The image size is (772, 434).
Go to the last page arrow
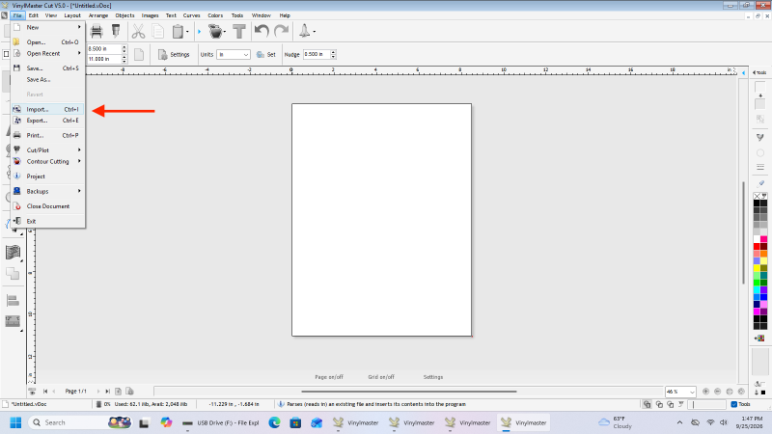tap(107, 392)
